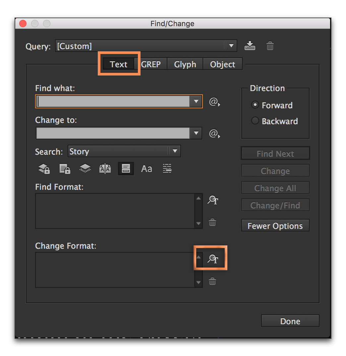Toggle Include Locked Layers search option
The height and width of the screenshot is (356, 346).
(44, 168)
